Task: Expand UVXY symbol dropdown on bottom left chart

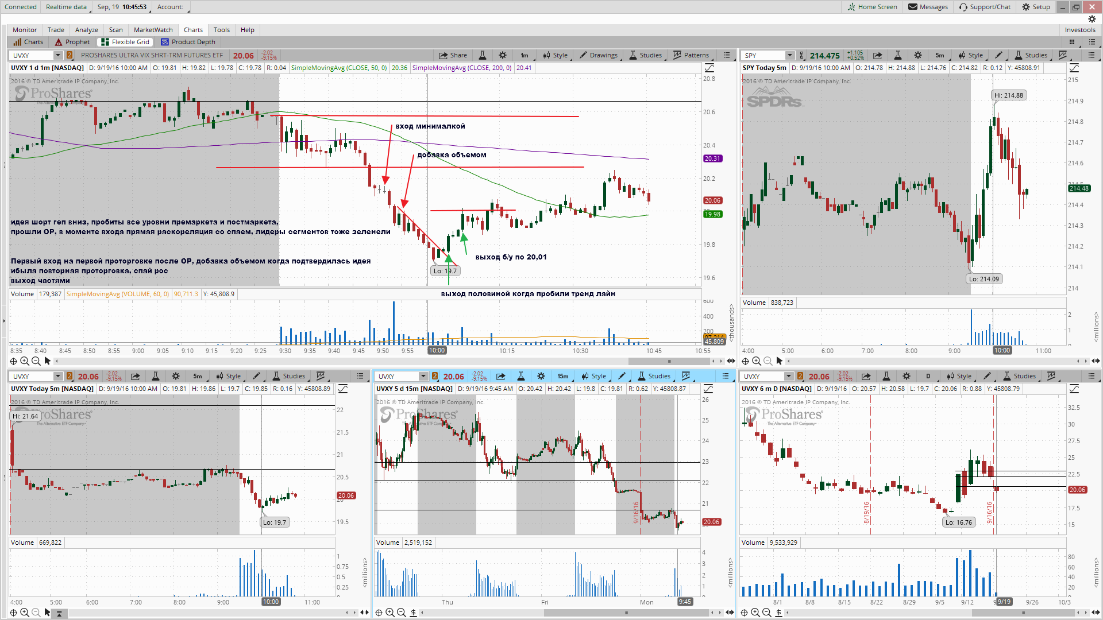Action: click(x=57, y=376)
